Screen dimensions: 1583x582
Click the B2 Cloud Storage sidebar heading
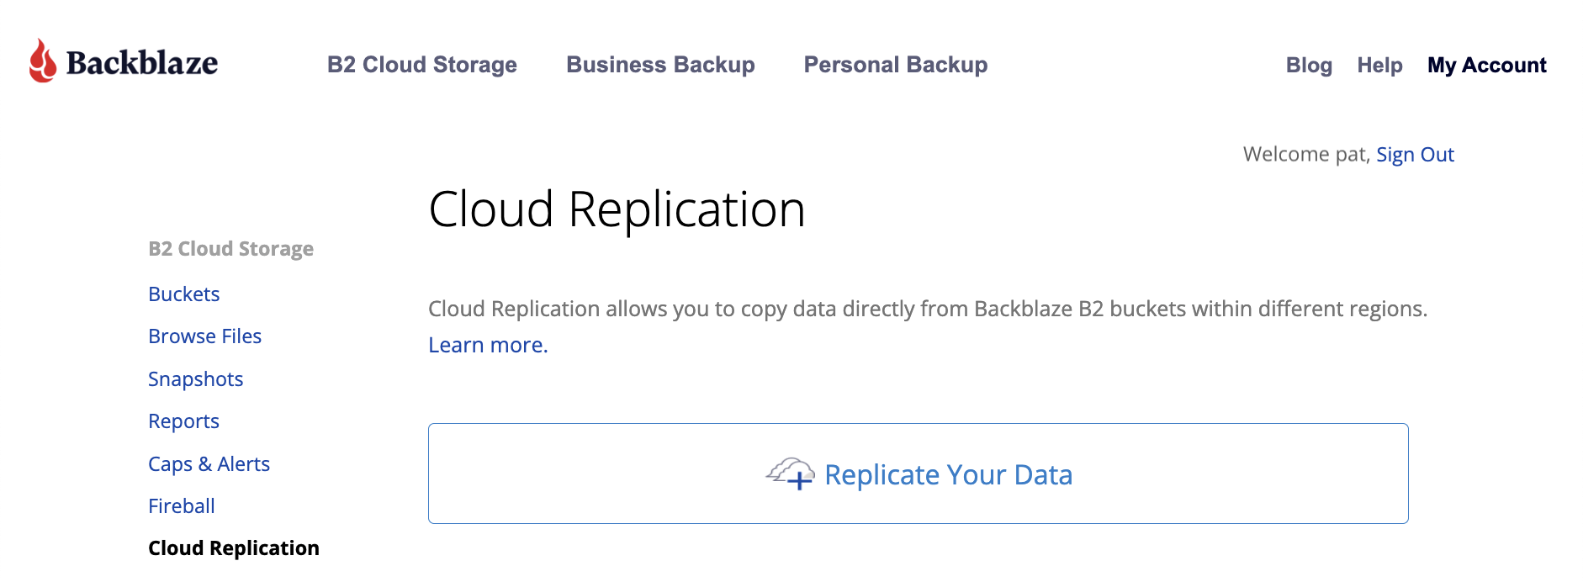click(x=230, y=249)
